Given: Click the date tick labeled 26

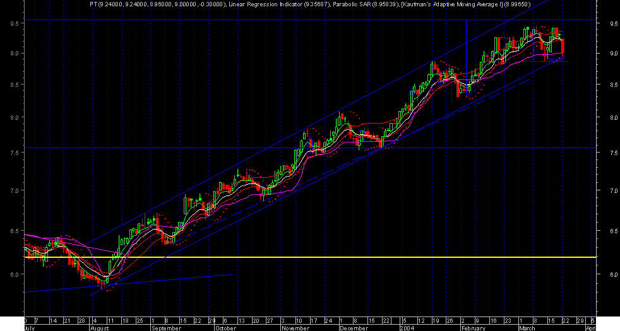Looking at the screenshot, I should click(449, 320).
